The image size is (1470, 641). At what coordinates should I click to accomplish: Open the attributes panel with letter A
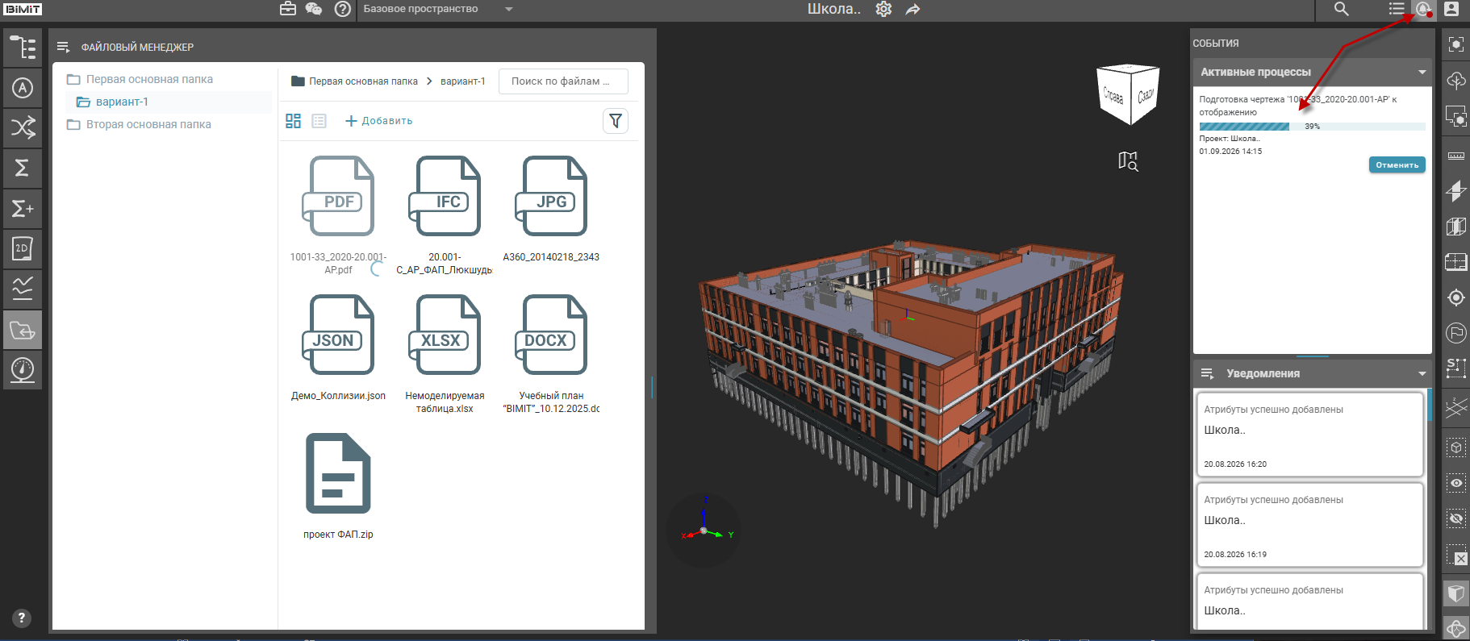point(23,88)
